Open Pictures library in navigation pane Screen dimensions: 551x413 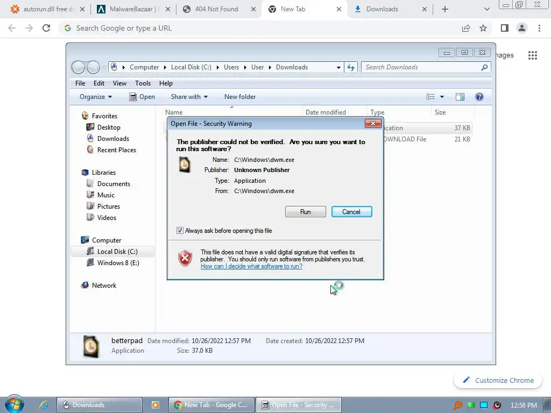(x=109, y=206)
